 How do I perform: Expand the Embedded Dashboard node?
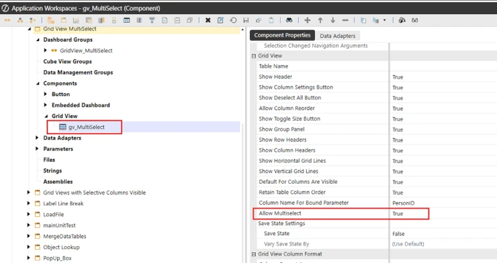(45, 105)
